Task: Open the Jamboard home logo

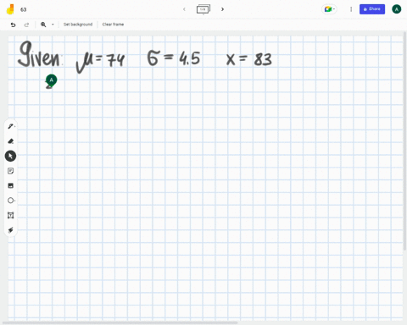Action: click(x=10, y=9)
